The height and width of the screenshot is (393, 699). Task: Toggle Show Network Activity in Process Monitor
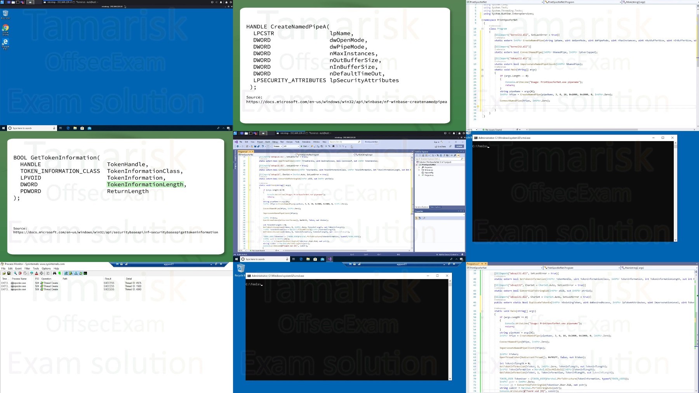(x=76, y=273)
